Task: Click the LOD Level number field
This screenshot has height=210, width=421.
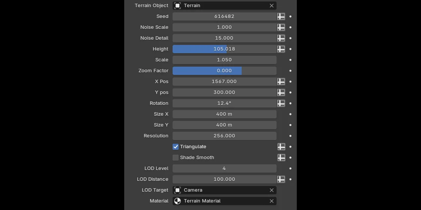Action: (x=224, y=168)
